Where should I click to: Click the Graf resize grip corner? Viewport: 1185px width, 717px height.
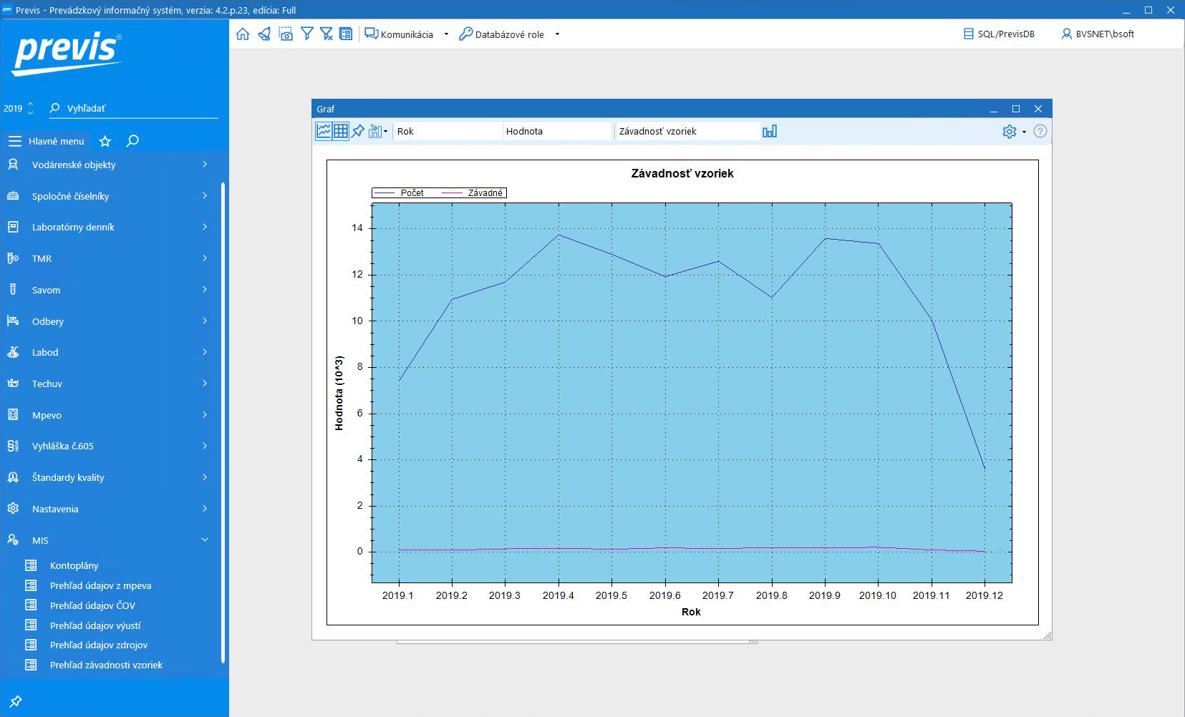click(1048, 635)
